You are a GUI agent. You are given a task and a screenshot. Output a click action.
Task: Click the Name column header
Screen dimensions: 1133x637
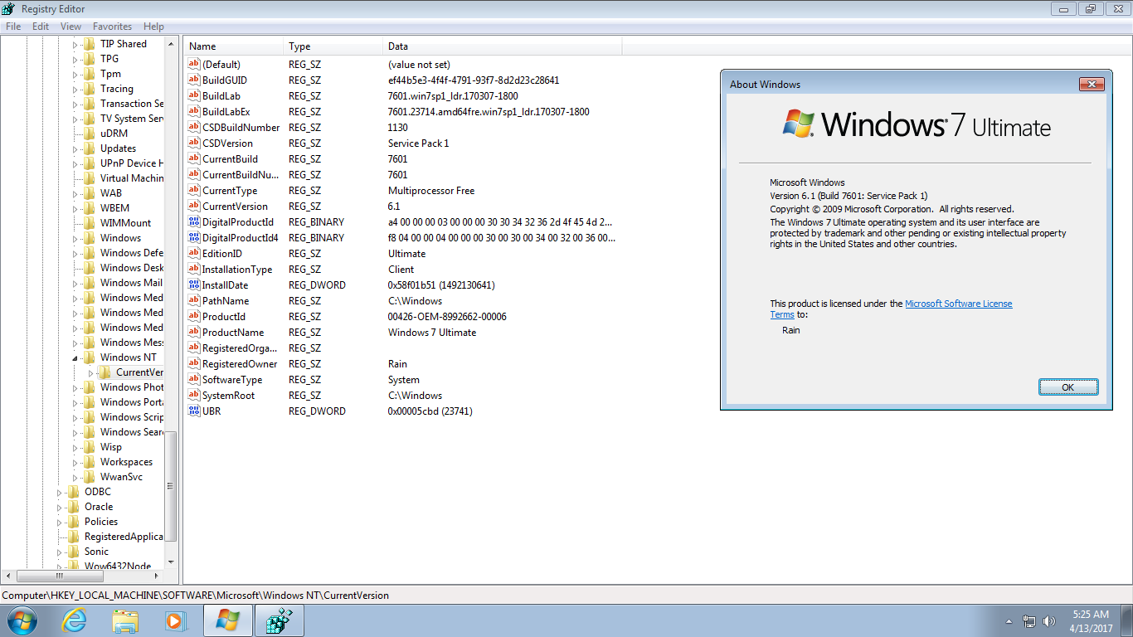234,46
